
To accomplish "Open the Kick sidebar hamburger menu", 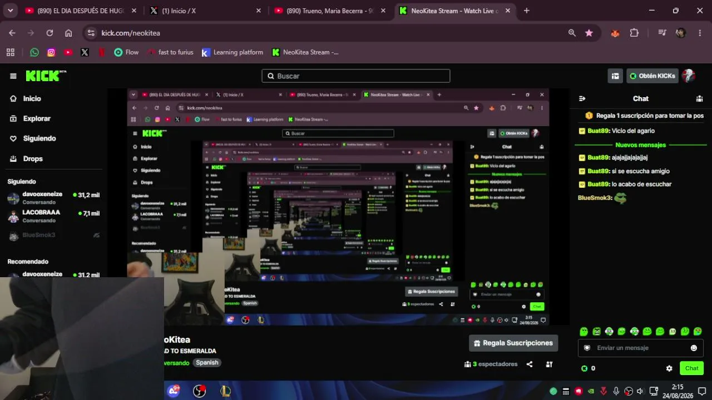I will click(x=13, y=76).
